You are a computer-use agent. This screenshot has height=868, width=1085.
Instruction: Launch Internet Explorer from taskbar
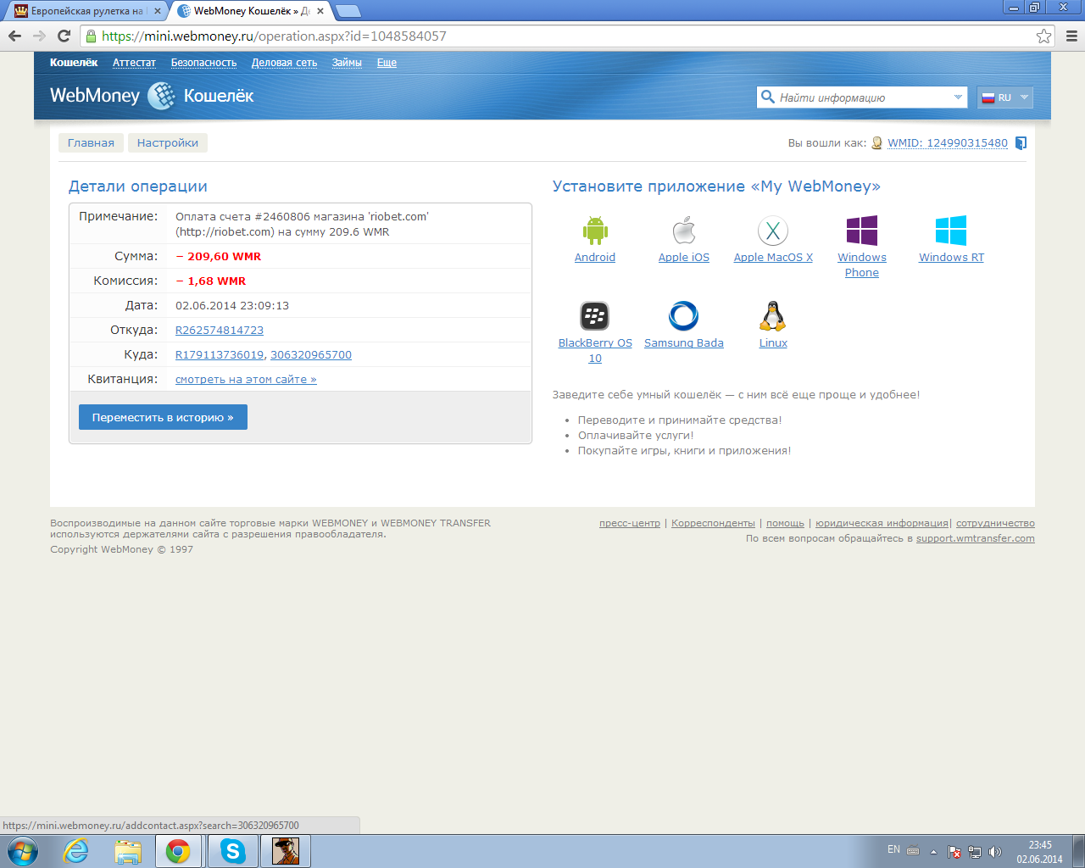(76, 851)
